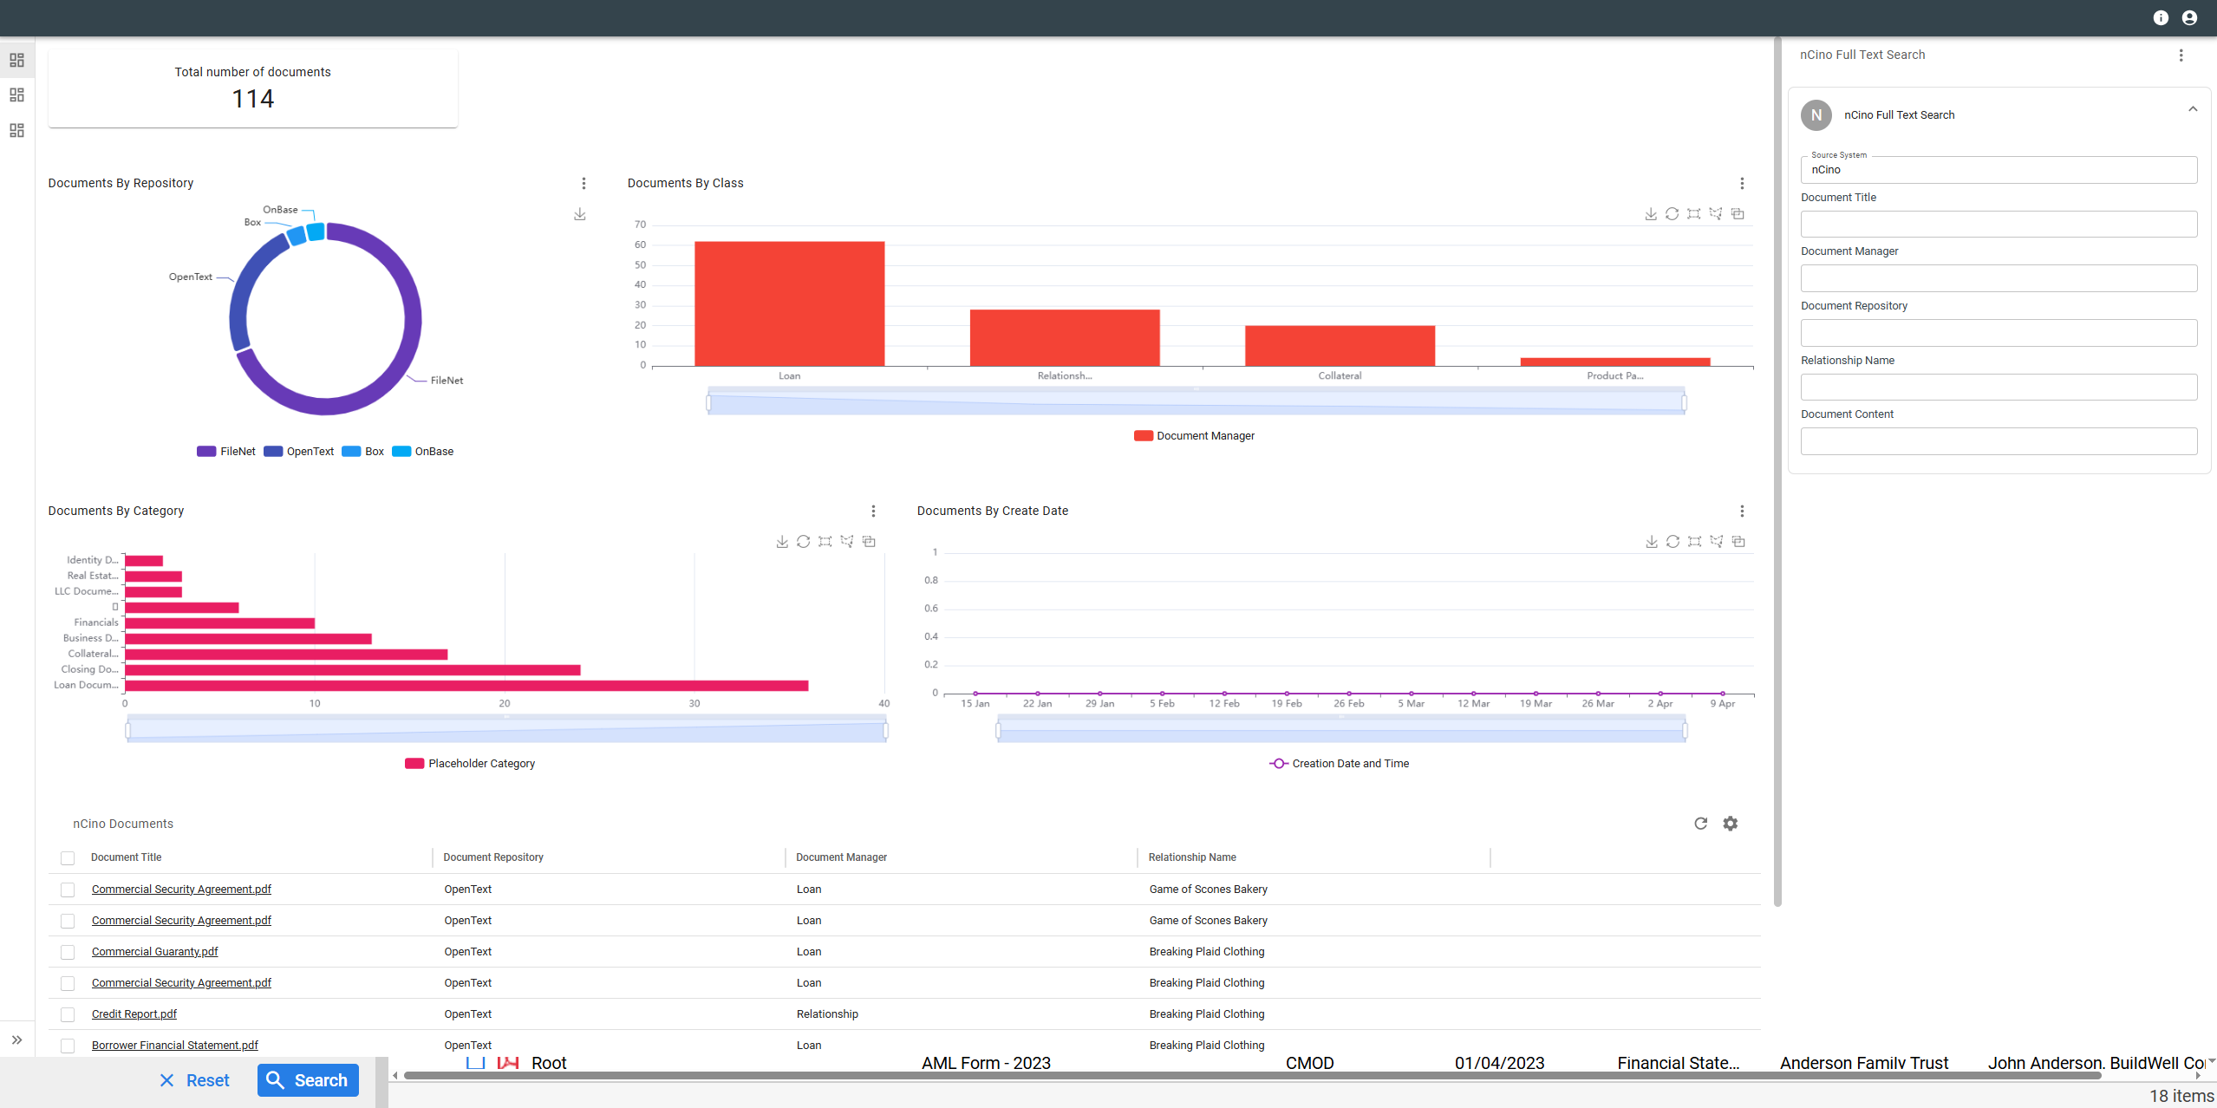This screenshot has height=1108, width=2217.
Task: Open the second dashboard view in left sidebar
Action: coord(16,95)
